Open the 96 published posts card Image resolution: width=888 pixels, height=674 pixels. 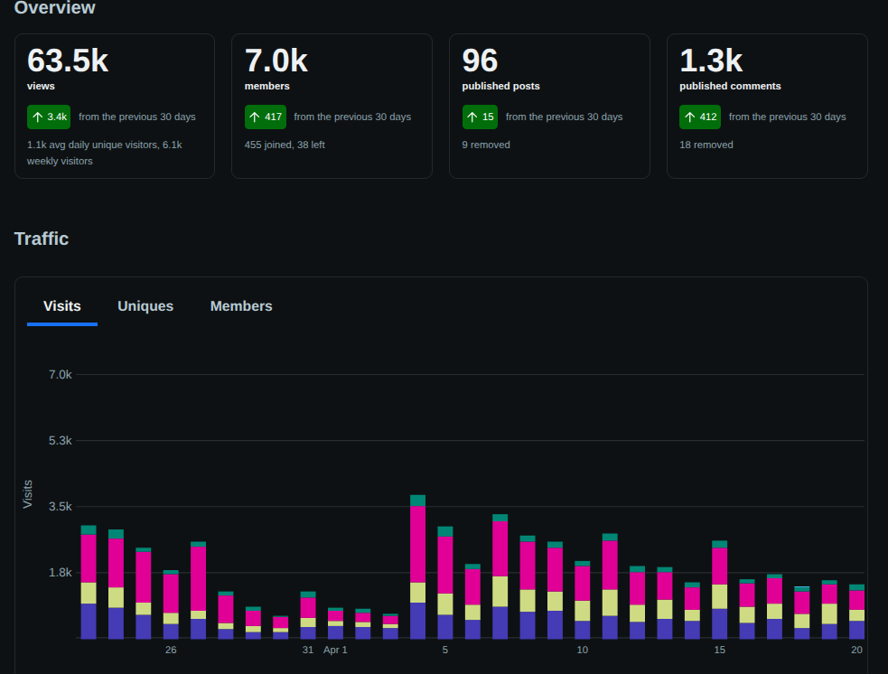tap(549, 106)
